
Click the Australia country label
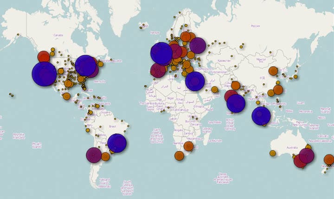point(293,148)
